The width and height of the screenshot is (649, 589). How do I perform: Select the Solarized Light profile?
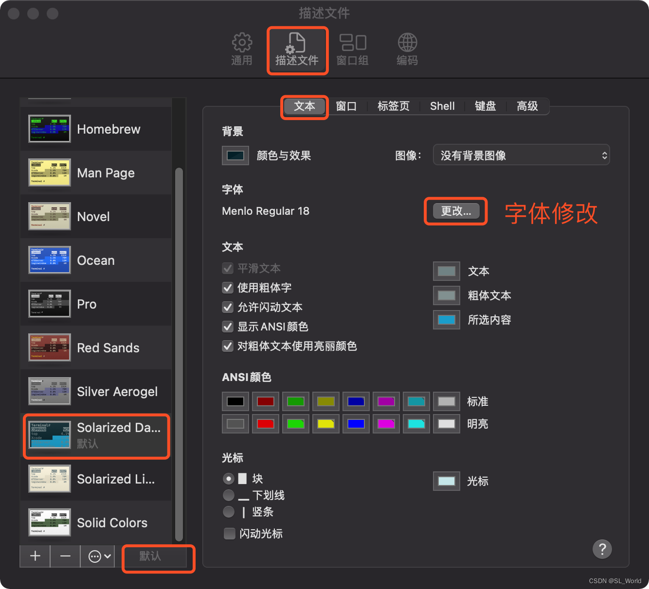(96, 479)
